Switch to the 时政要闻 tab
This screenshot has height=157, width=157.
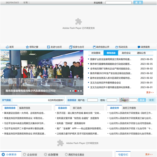[96, 53]
